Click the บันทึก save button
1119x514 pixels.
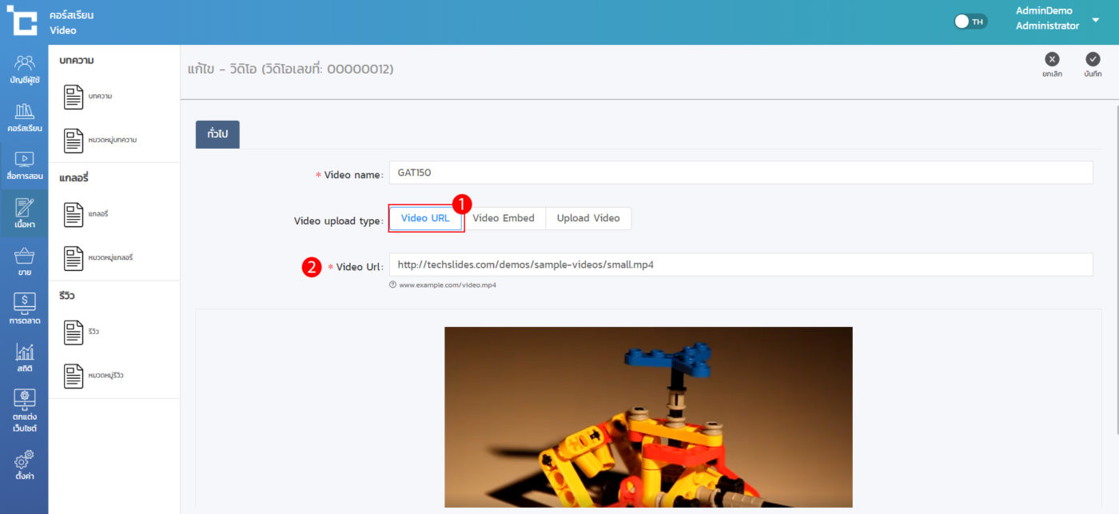coord(1093,65)
